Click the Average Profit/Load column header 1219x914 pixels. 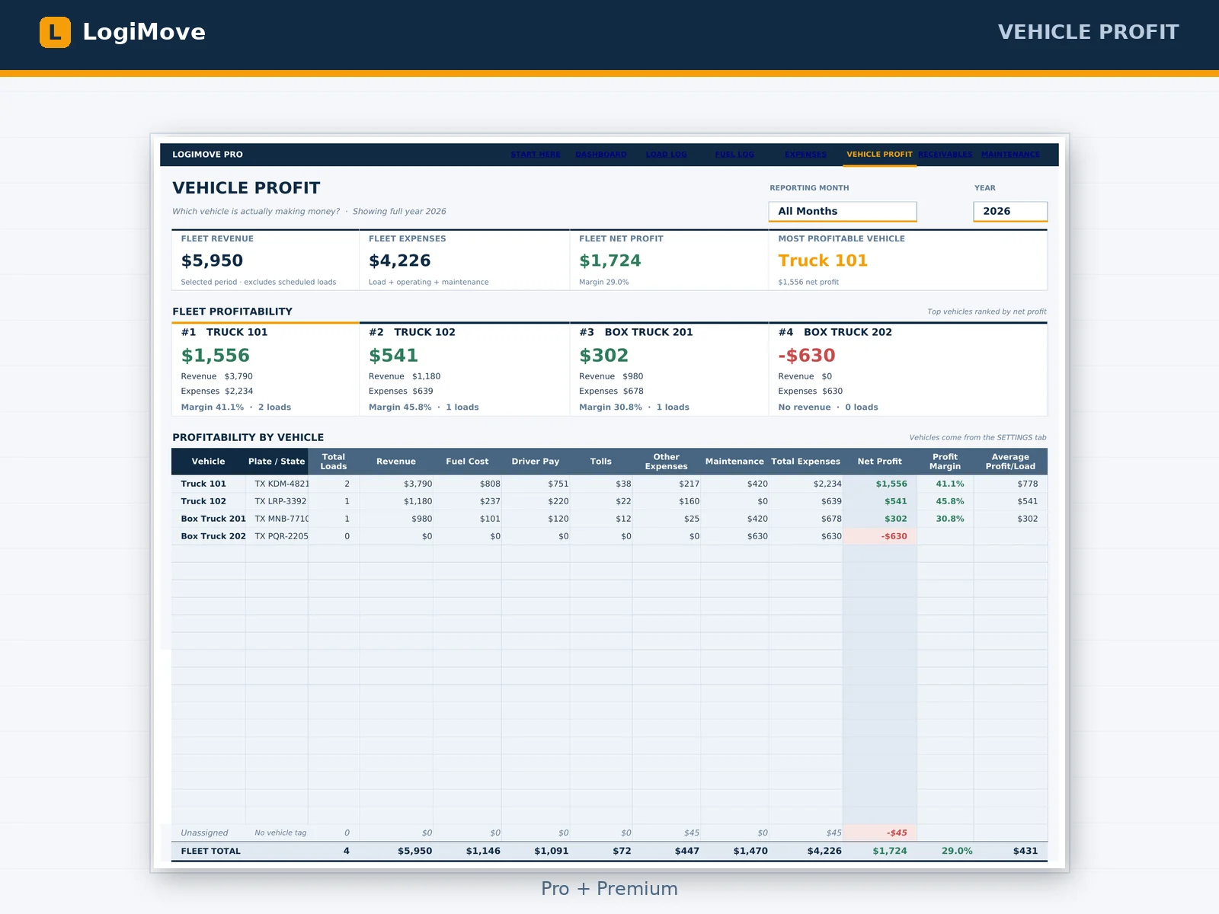point(1010,462)
